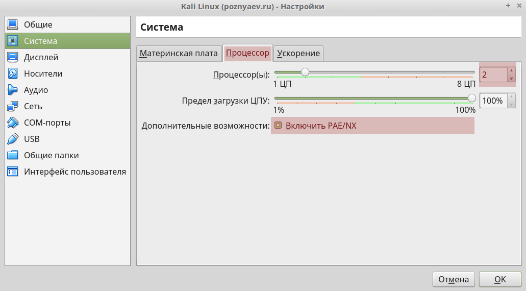Click the Процессор(ы) label
526x291 pixels.
241,75
